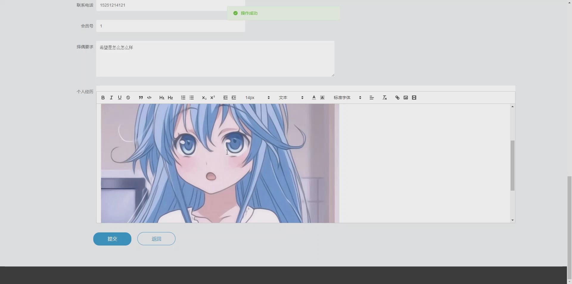This screenshot has width=572, height=284.
Task: Insert a code block in editor
Action: pos(149,98)
